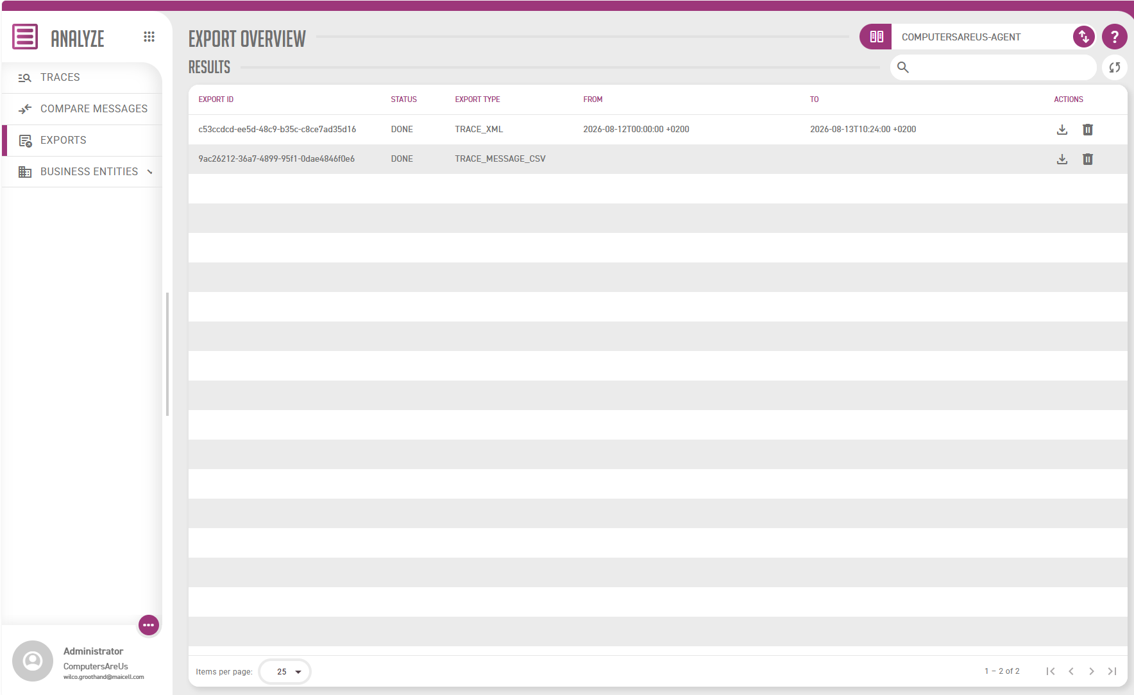The width and height of the screenshot is (1134, 695).
Task: Click the 2026-08-12T00:00:00 +0200 from date
Action: (636, 130)
